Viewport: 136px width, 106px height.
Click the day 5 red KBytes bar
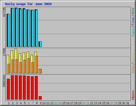tap(24, 87)
